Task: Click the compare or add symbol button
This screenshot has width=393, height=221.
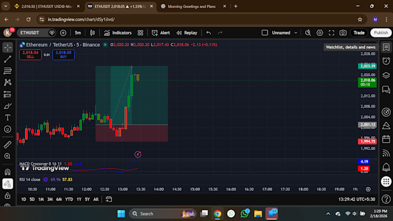Action: coord(63,33)
